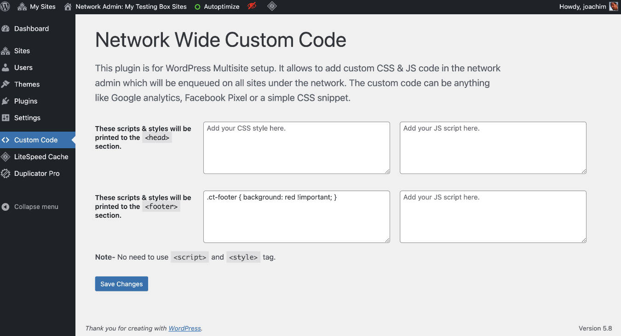Viewport: 621px width, 336px height.
Task: Click the Plugins plug icon in the sidebar
Action: pyautogui.click(x=6, y=101)
